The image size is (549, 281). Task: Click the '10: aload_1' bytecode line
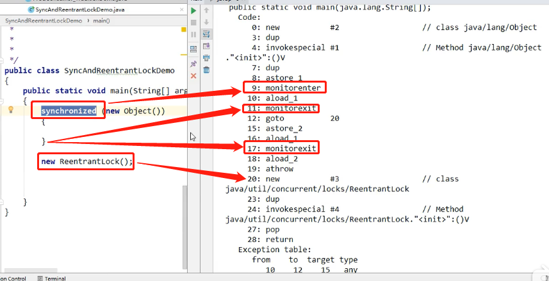272,99
